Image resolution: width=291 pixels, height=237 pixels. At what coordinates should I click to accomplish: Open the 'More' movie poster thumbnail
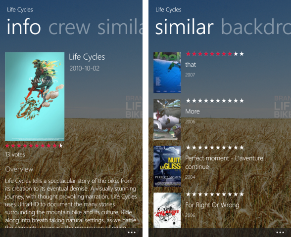tap(167, 119)
